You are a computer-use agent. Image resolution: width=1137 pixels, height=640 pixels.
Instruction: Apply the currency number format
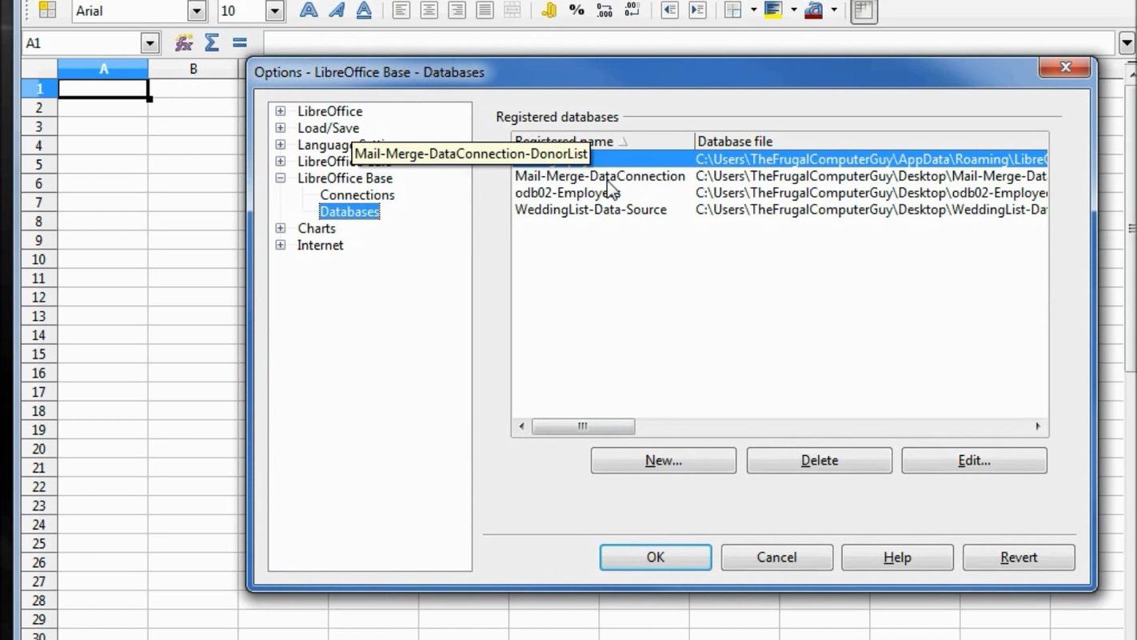pos(549,10)
